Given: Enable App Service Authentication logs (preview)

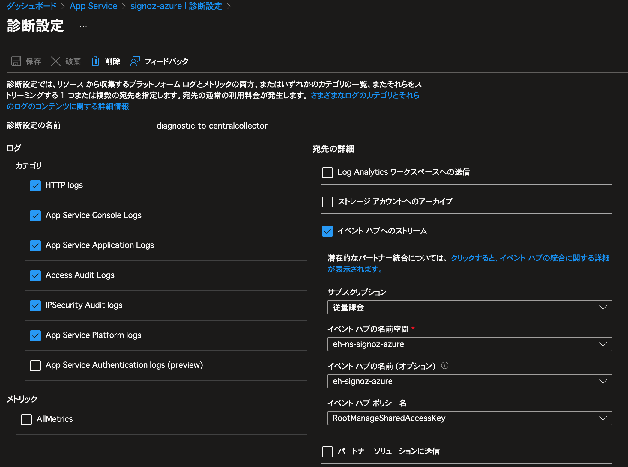Looking at the screenshot, I should pos(35,365).
